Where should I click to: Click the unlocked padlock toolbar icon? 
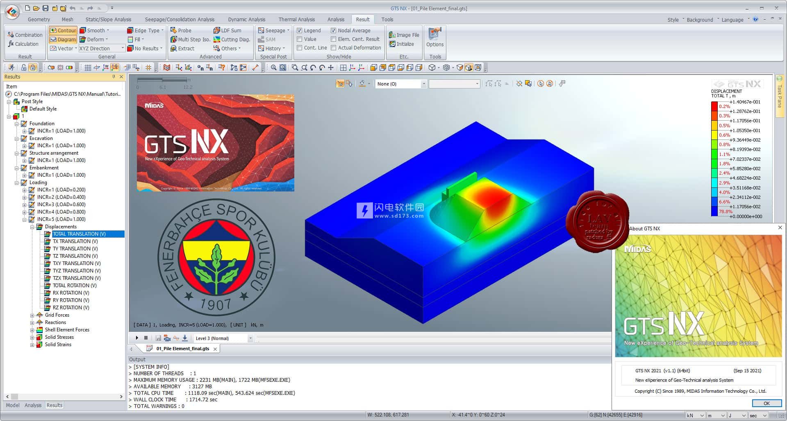point(24,68)
